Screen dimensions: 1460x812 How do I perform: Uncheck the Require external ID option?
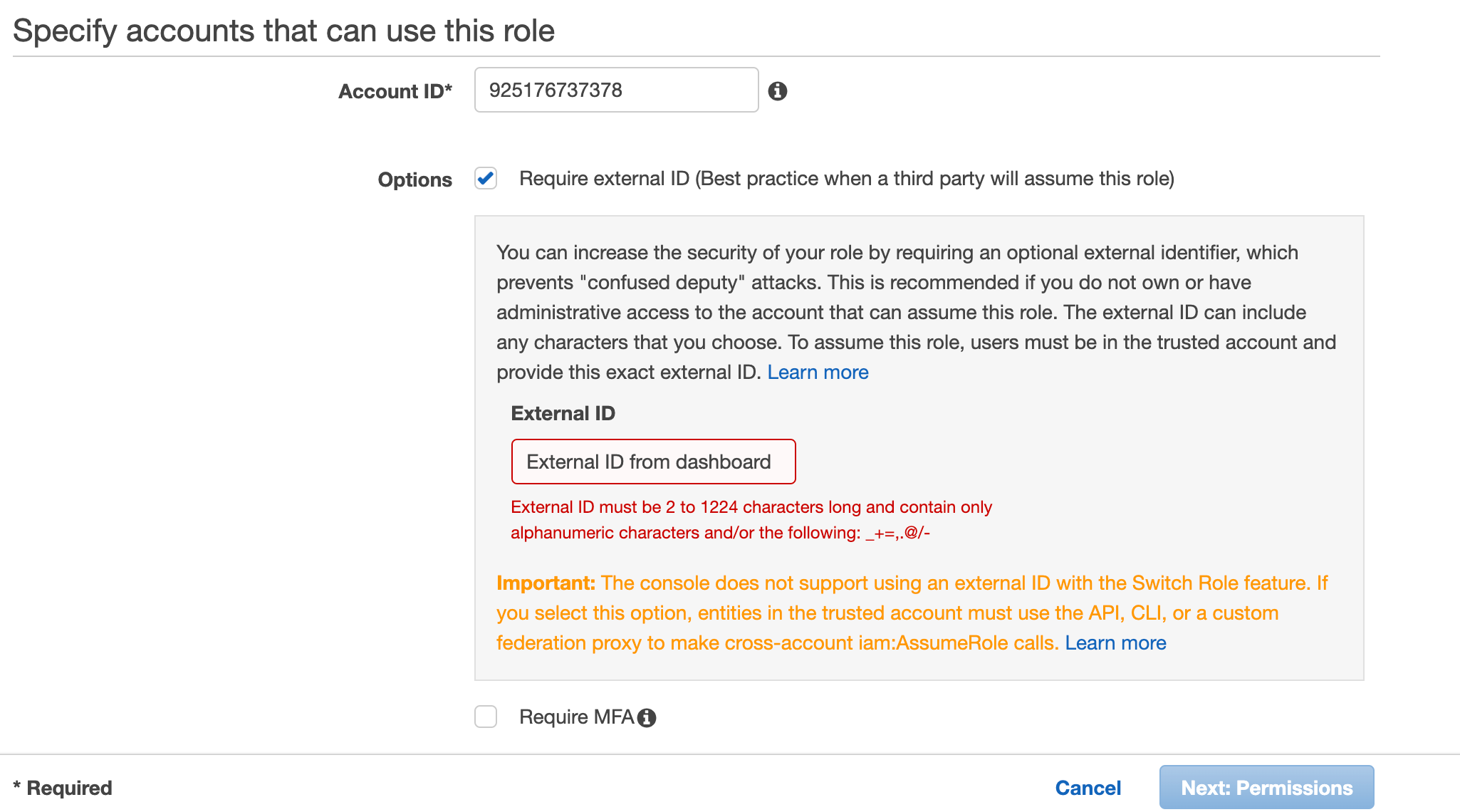485,179
